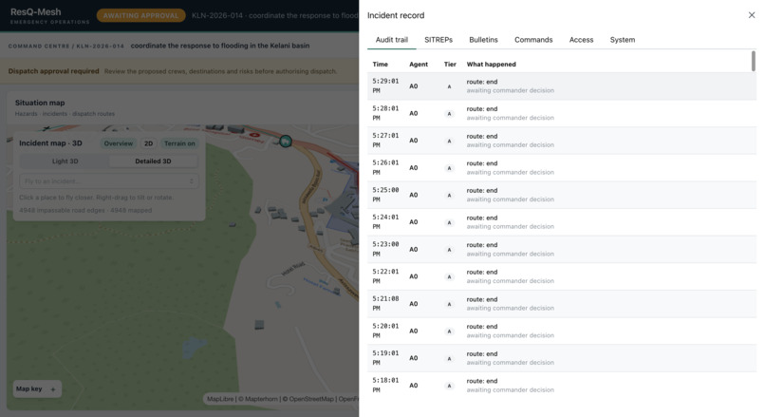Select the 5:20:01 PM audit row time
The image size is (765, 417).
pyautogui.click(x=385, y=331)
